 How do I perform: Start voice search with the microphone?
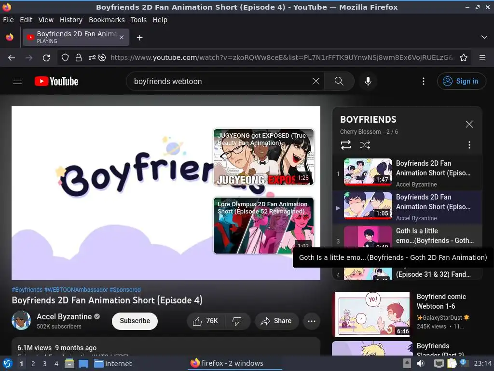(x=368, y=81)
